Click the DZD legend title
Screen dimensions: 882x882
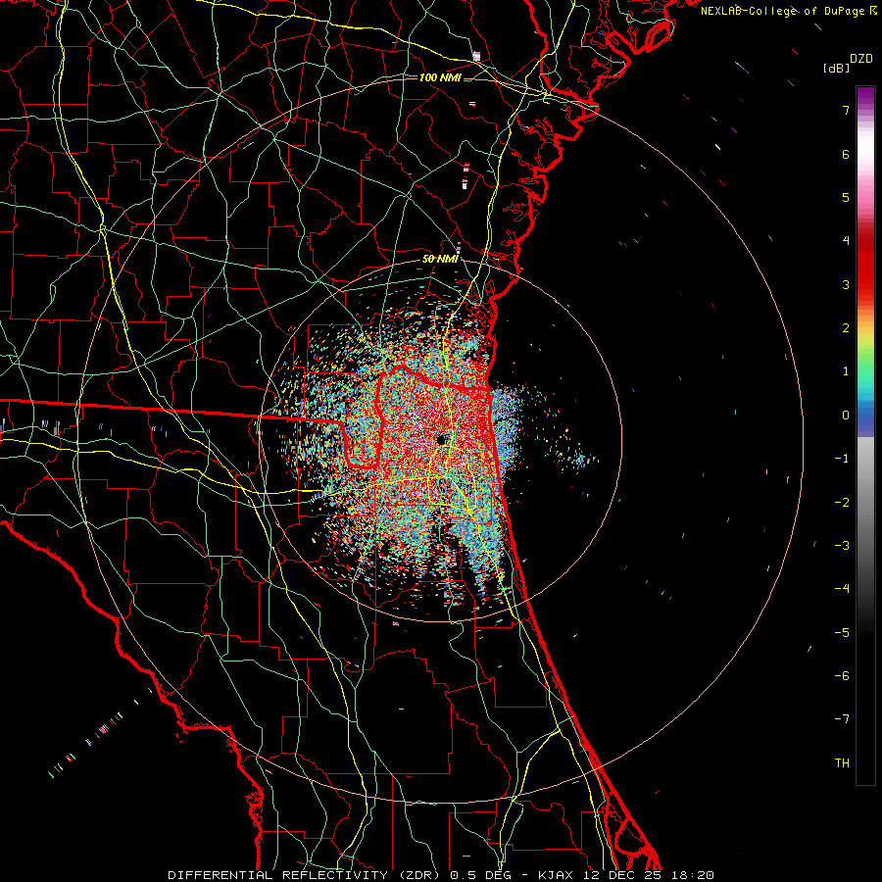click(x=861, y=59)
